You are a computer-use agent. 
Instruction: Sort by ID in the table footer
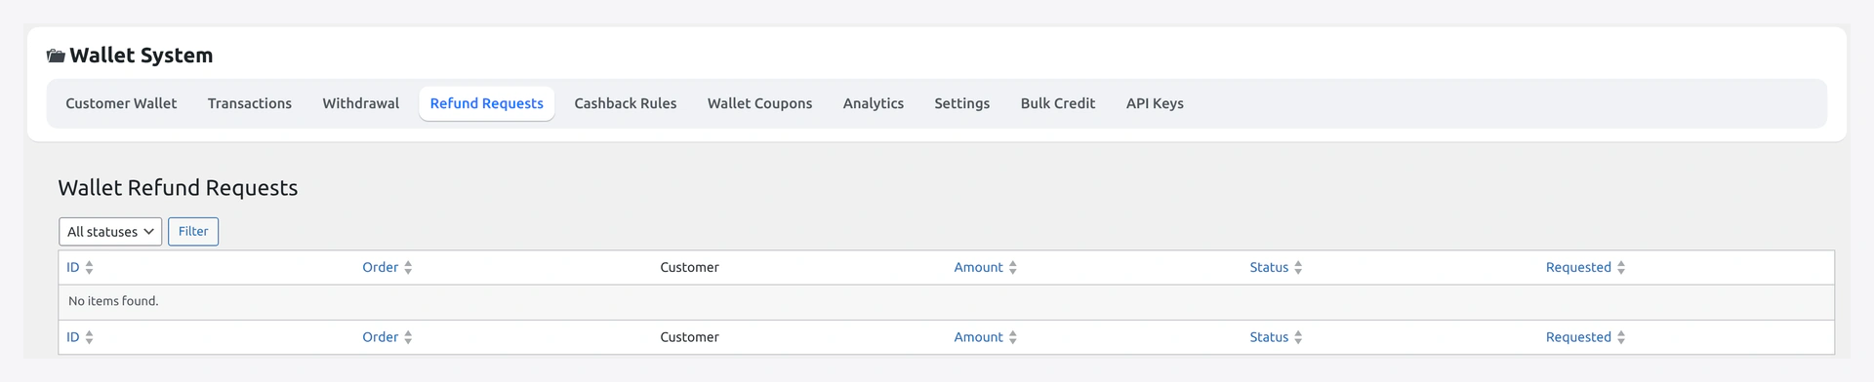80,337
